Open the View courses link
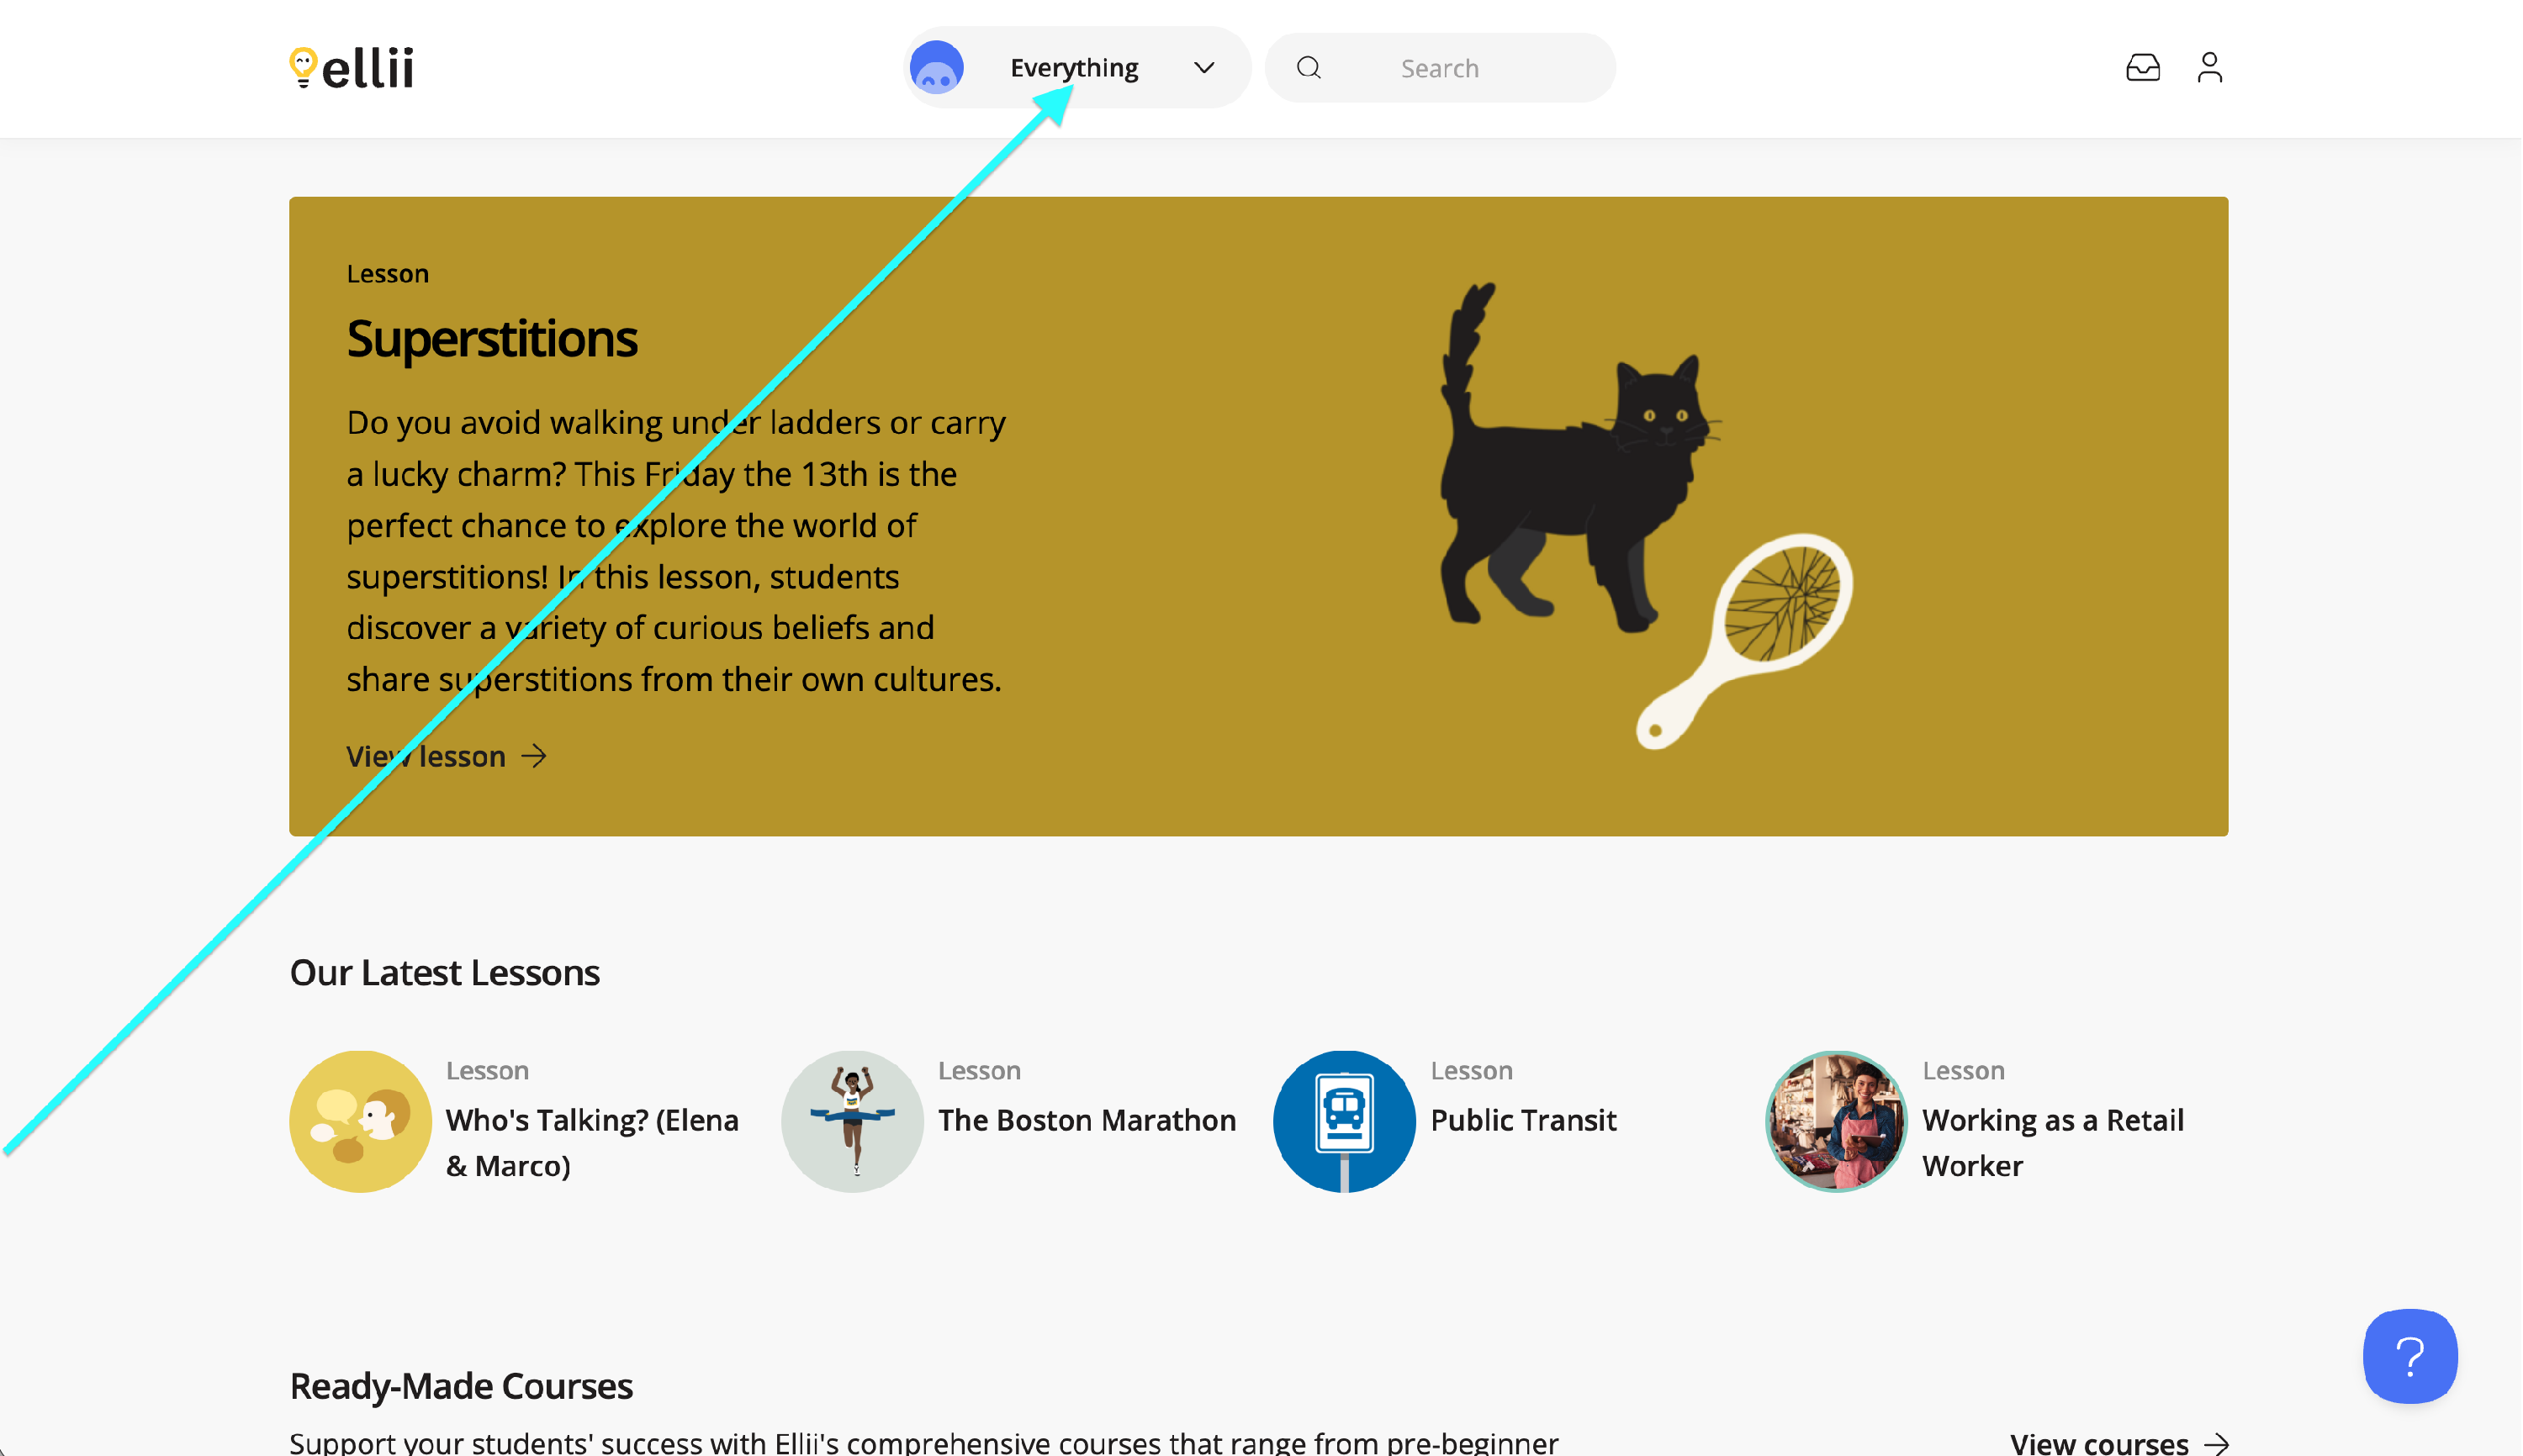This screenshot has height=1456, width=2523. tap(2097, 1443)
